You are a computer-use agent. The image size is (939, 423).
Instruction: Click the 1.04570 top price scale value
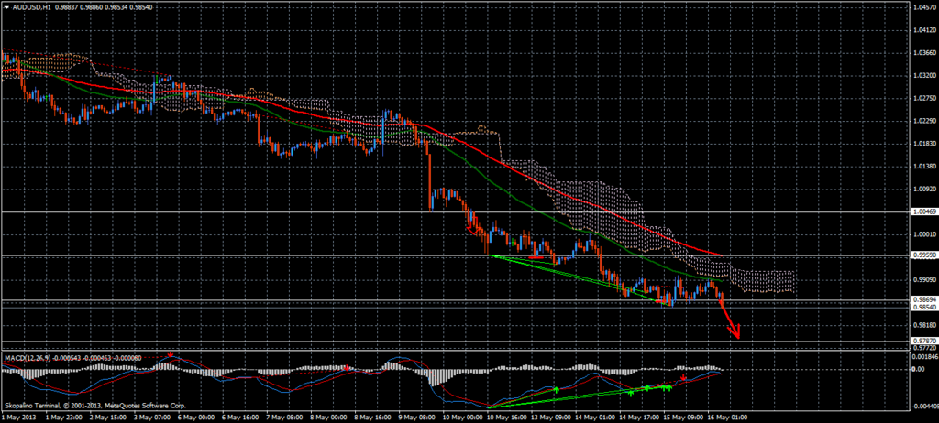click(922, 7)
